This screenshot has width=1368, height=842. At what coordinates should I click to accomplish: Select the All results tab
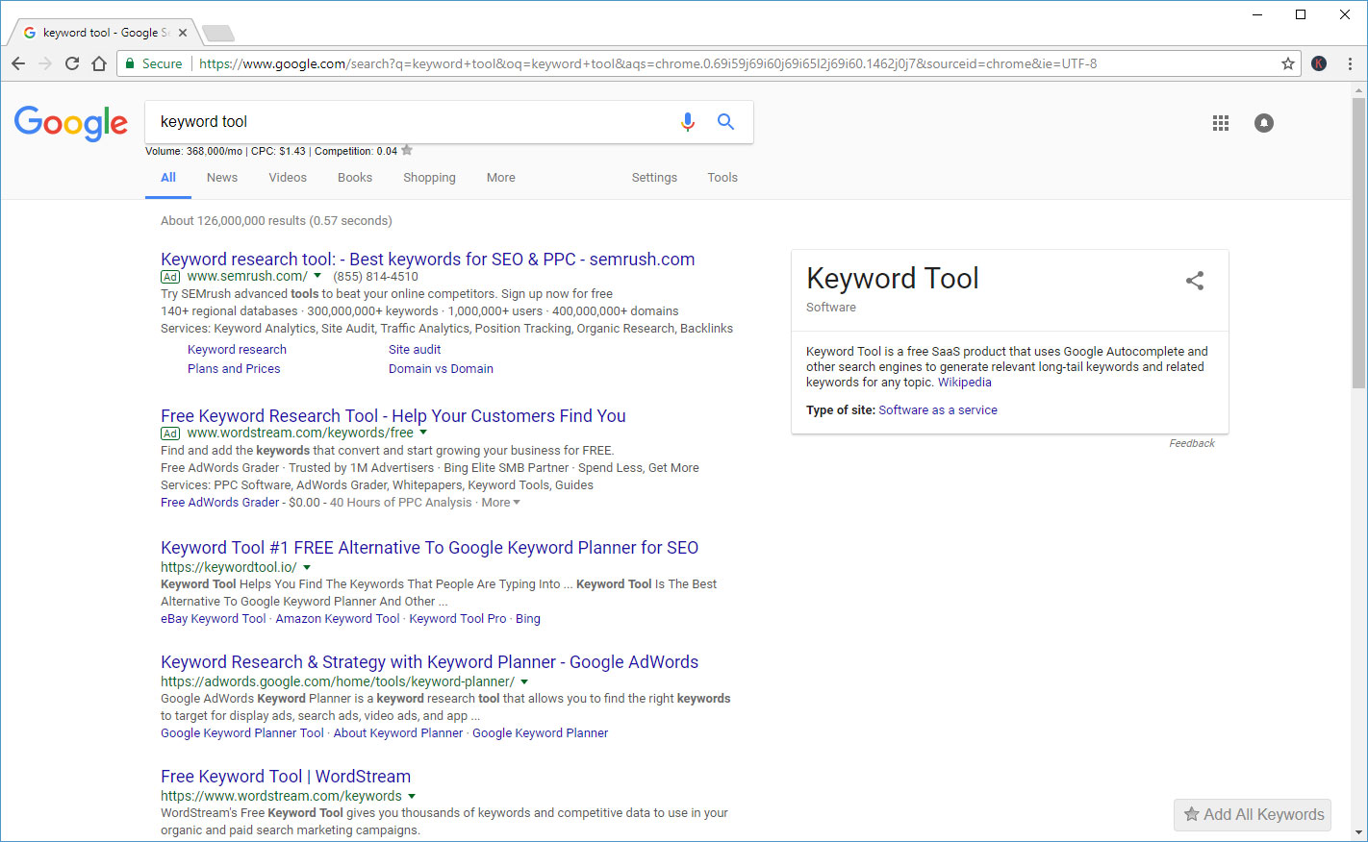click(168, 178)
